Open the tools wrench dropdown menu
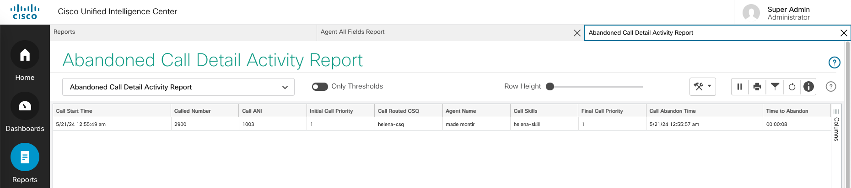851x188 pixels. 702,87
